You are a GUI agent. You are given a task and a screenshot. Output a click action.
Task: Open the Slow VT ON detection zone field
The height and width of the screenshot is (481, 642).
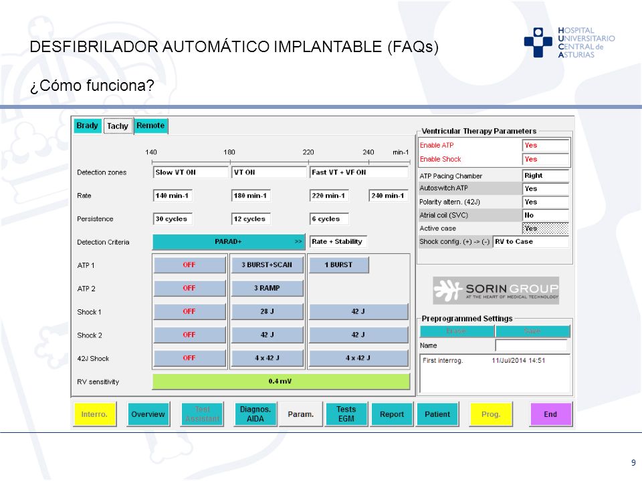coord(191,172)
